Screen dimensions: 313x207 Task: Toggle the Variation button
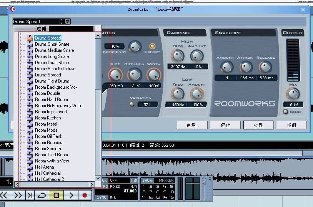(132, 104)
